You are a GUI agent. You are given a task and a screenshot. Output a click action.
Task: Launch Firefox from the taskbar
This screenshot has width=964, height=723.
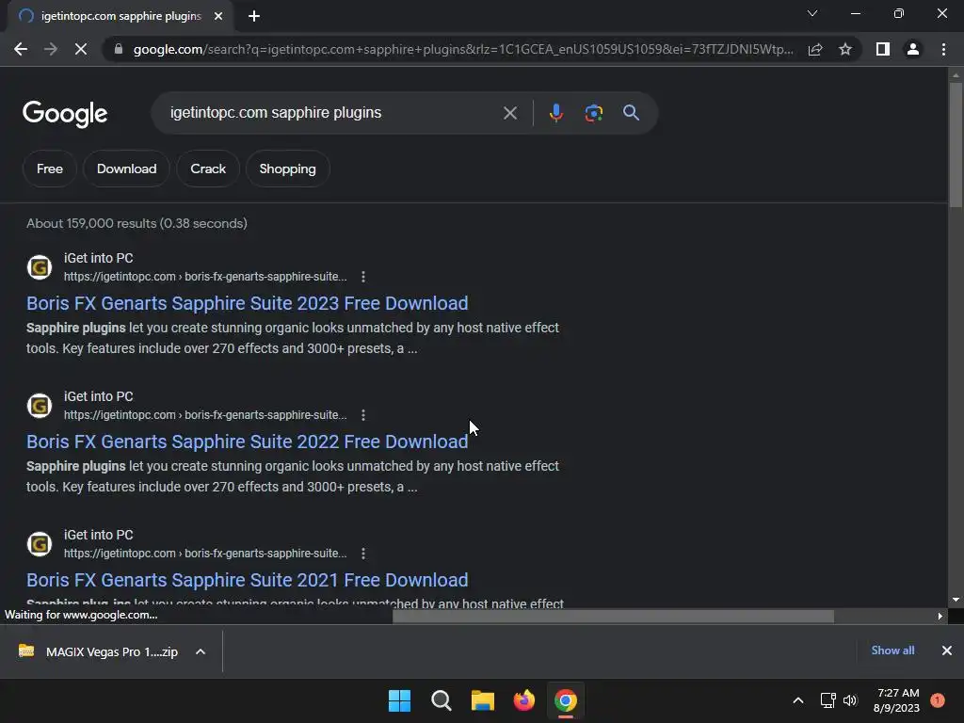(x=523, y=700)
